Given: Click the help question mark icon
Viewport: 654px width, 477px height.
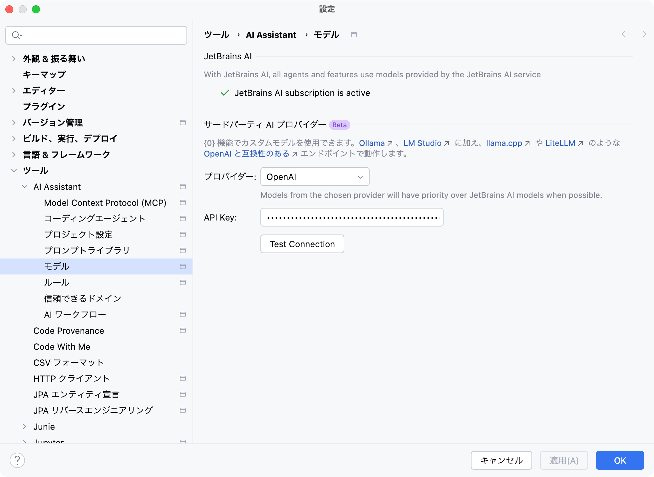Looking at the screenshot, I should coord(17,460).
